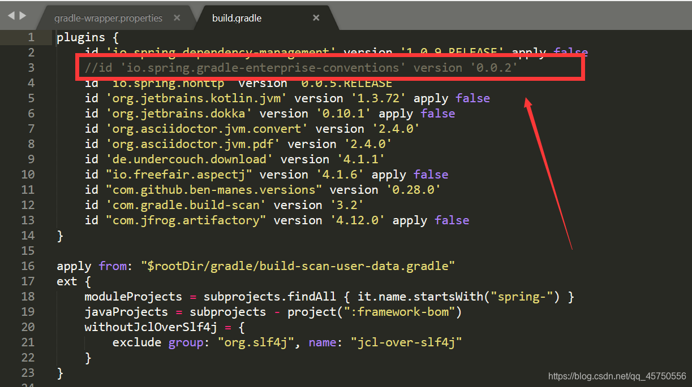Image resolution: width=692 pixels, height=387 pixels.
Task: Click 'withoutJclOverSlf4j' variable name
Action: coord(151,327)
